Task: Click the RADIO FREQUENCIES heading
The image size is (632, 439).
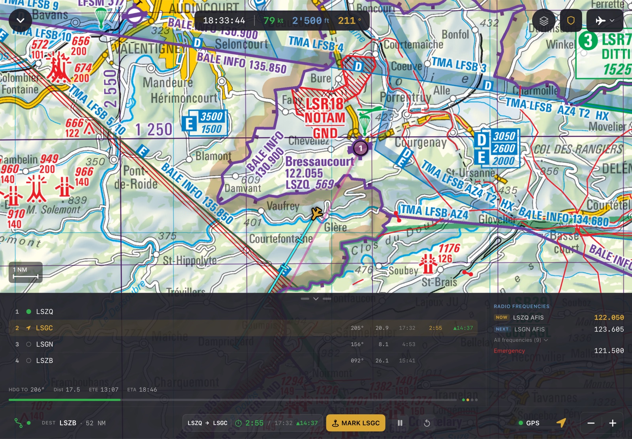Action: click(521, 306)
